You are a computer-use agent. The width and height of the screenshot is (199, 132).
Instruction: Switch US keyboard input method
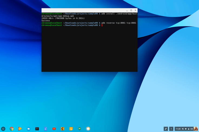[192, 129]
